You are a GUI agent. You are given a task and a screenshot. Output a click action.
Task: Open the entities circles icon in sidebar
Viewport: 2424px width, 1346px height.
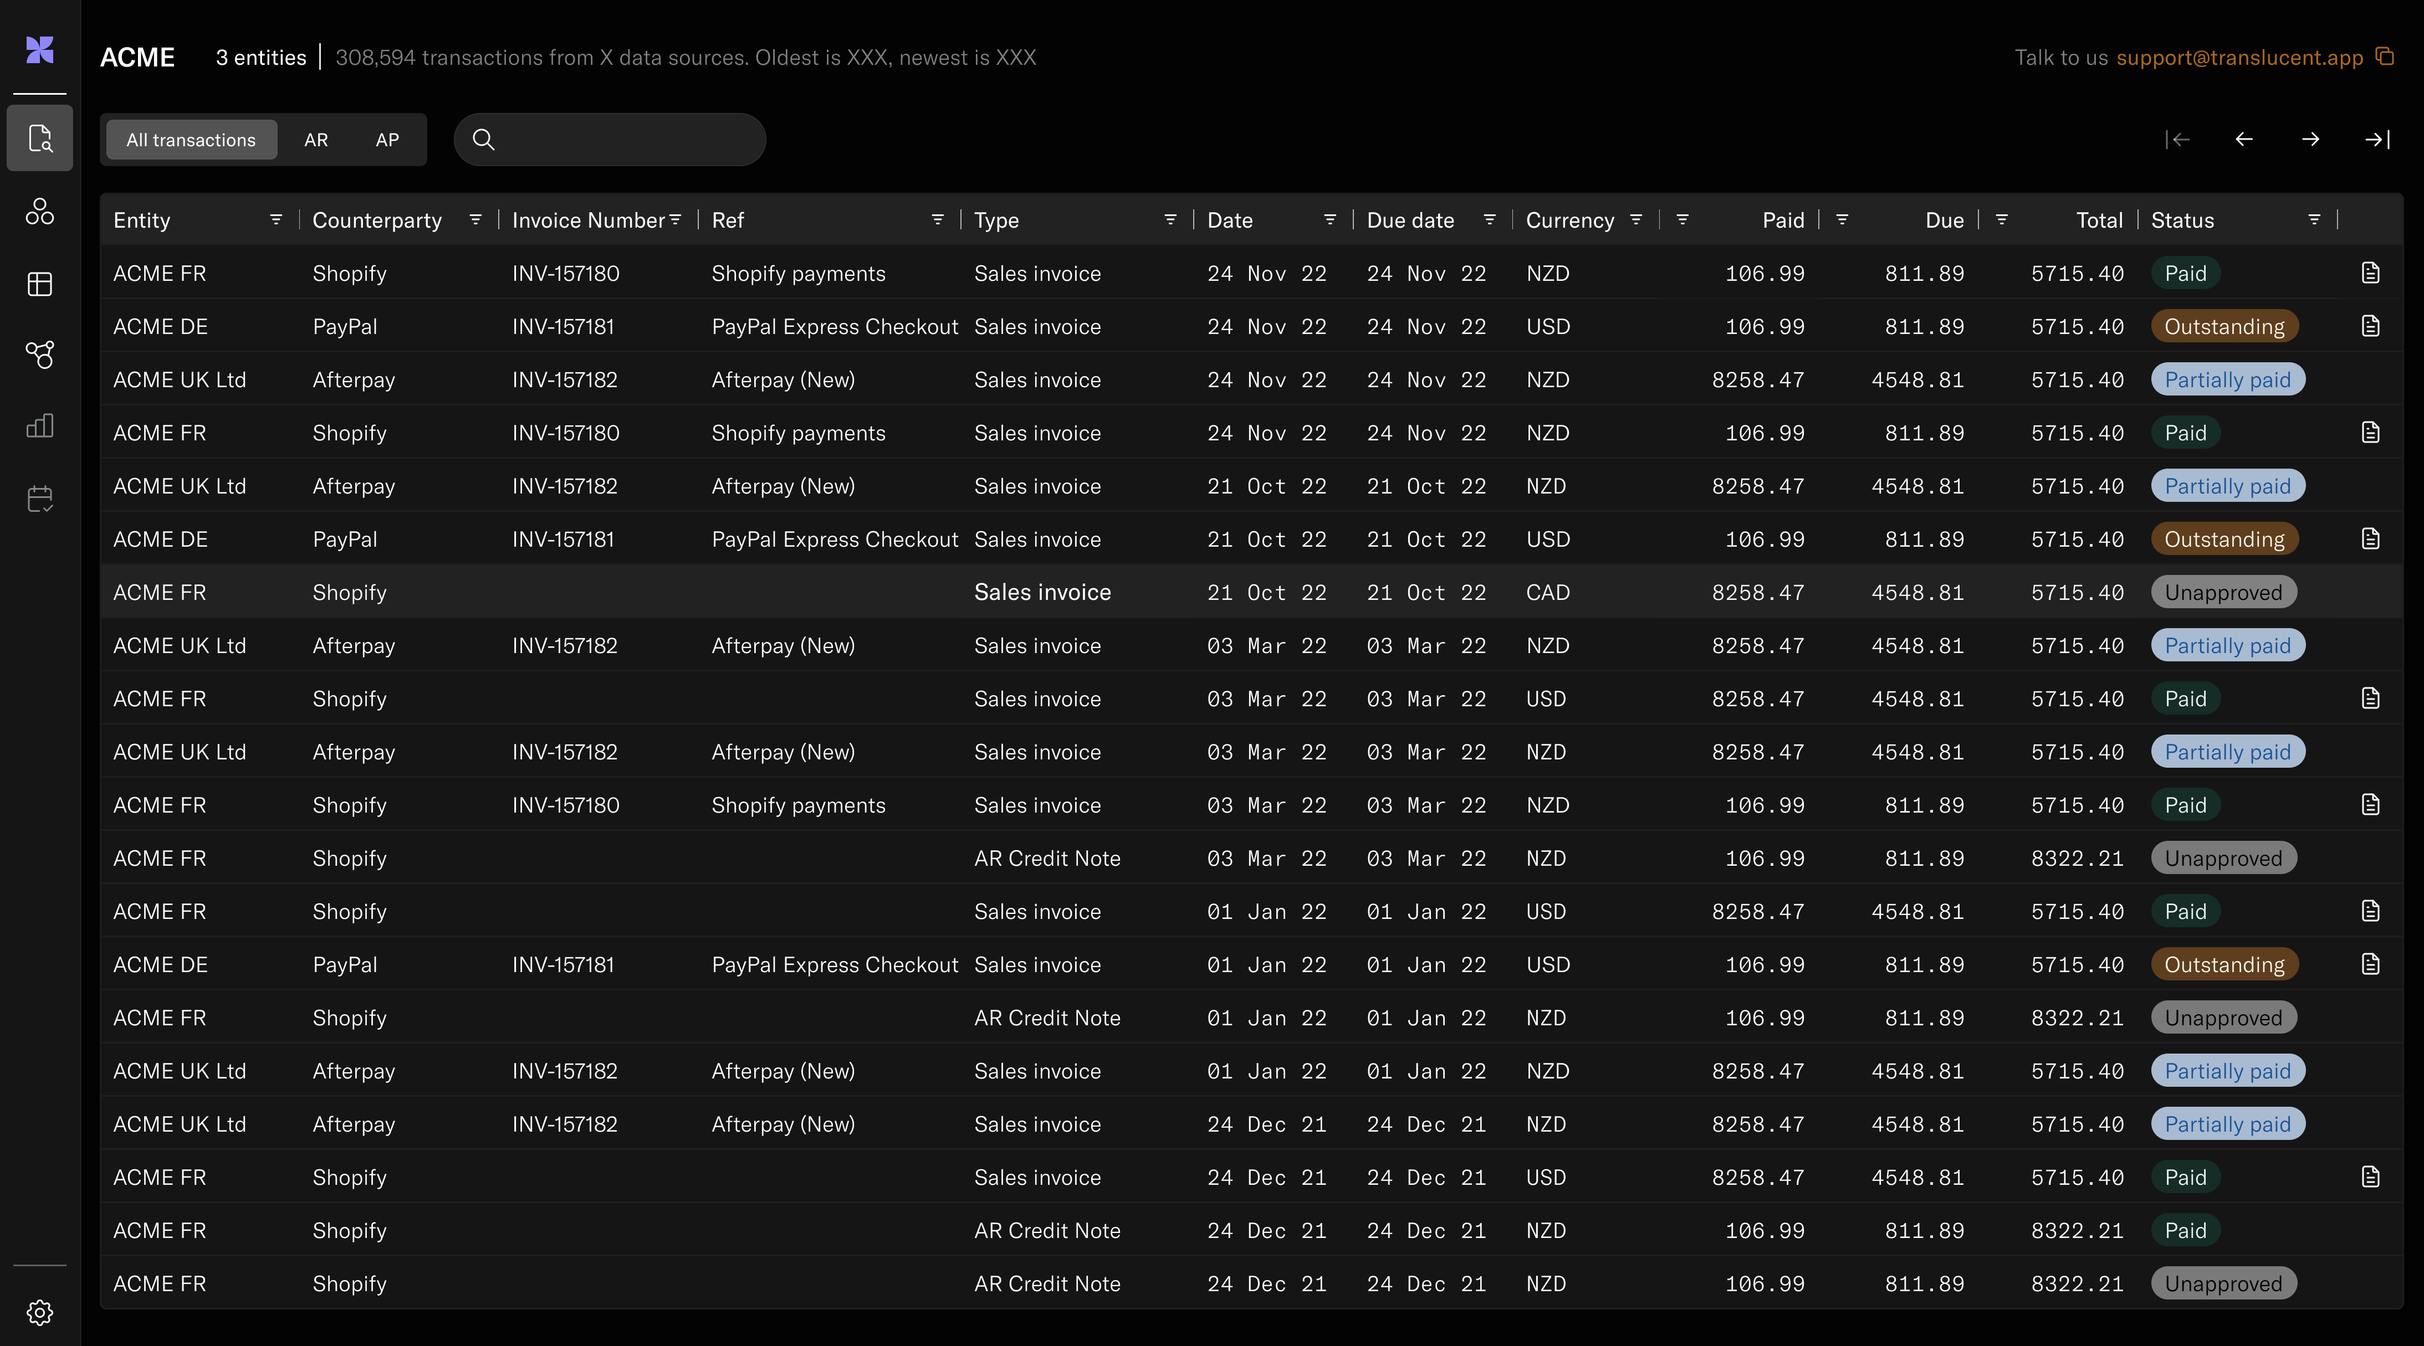tap(39, 212)
